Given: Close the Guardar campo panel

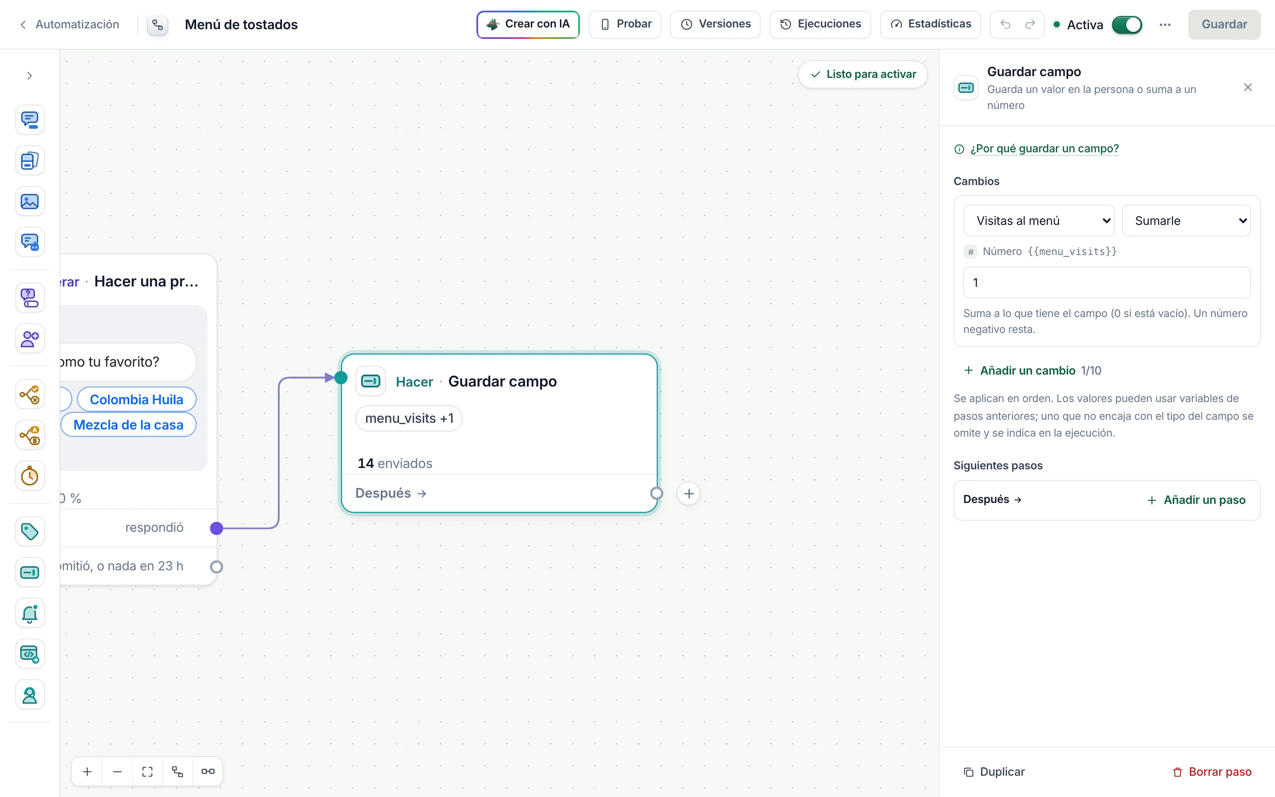Looking at the screenshot, I should (x=1248, y=88).
